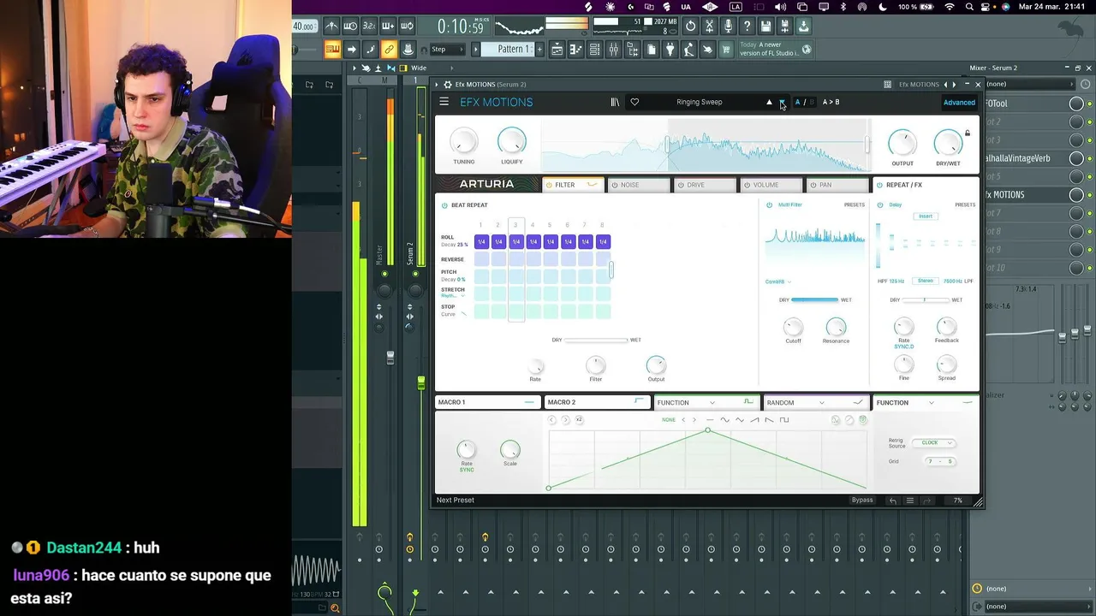Screen dimensions: 1096x616
Task: Open the Random modulator dropdown chevron
Action: [821, 403]
